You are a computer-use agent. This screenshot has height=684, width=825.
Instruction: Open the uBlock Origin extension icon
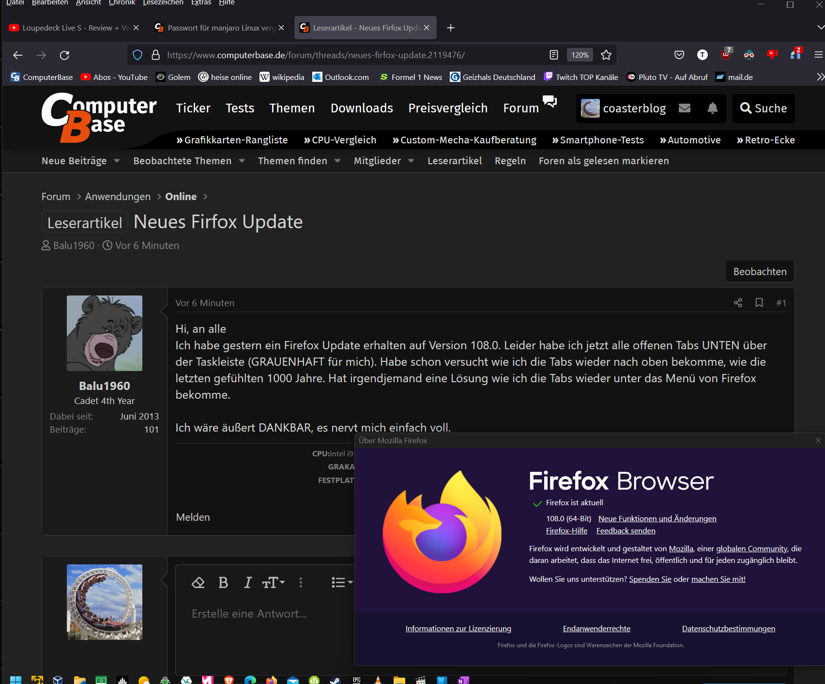point(726,53)
